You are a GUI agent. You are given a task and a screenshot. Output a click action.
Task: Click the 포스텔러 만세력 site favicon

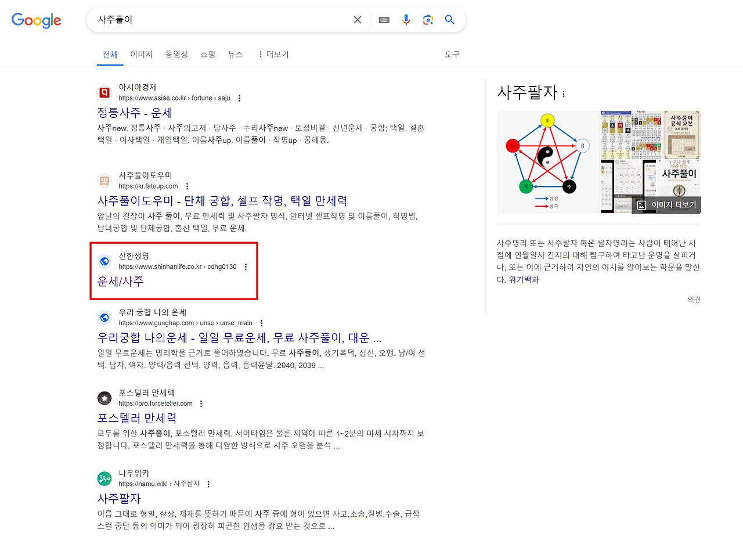pos(104,398)
